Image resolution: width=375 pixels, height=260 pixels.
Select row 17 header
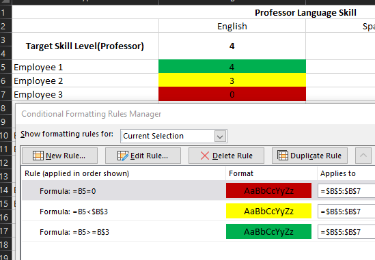(5, 231)
